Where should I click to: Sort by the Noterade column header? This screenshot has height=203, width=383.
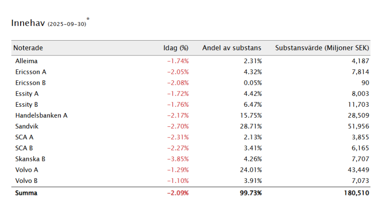pos(28,48)
